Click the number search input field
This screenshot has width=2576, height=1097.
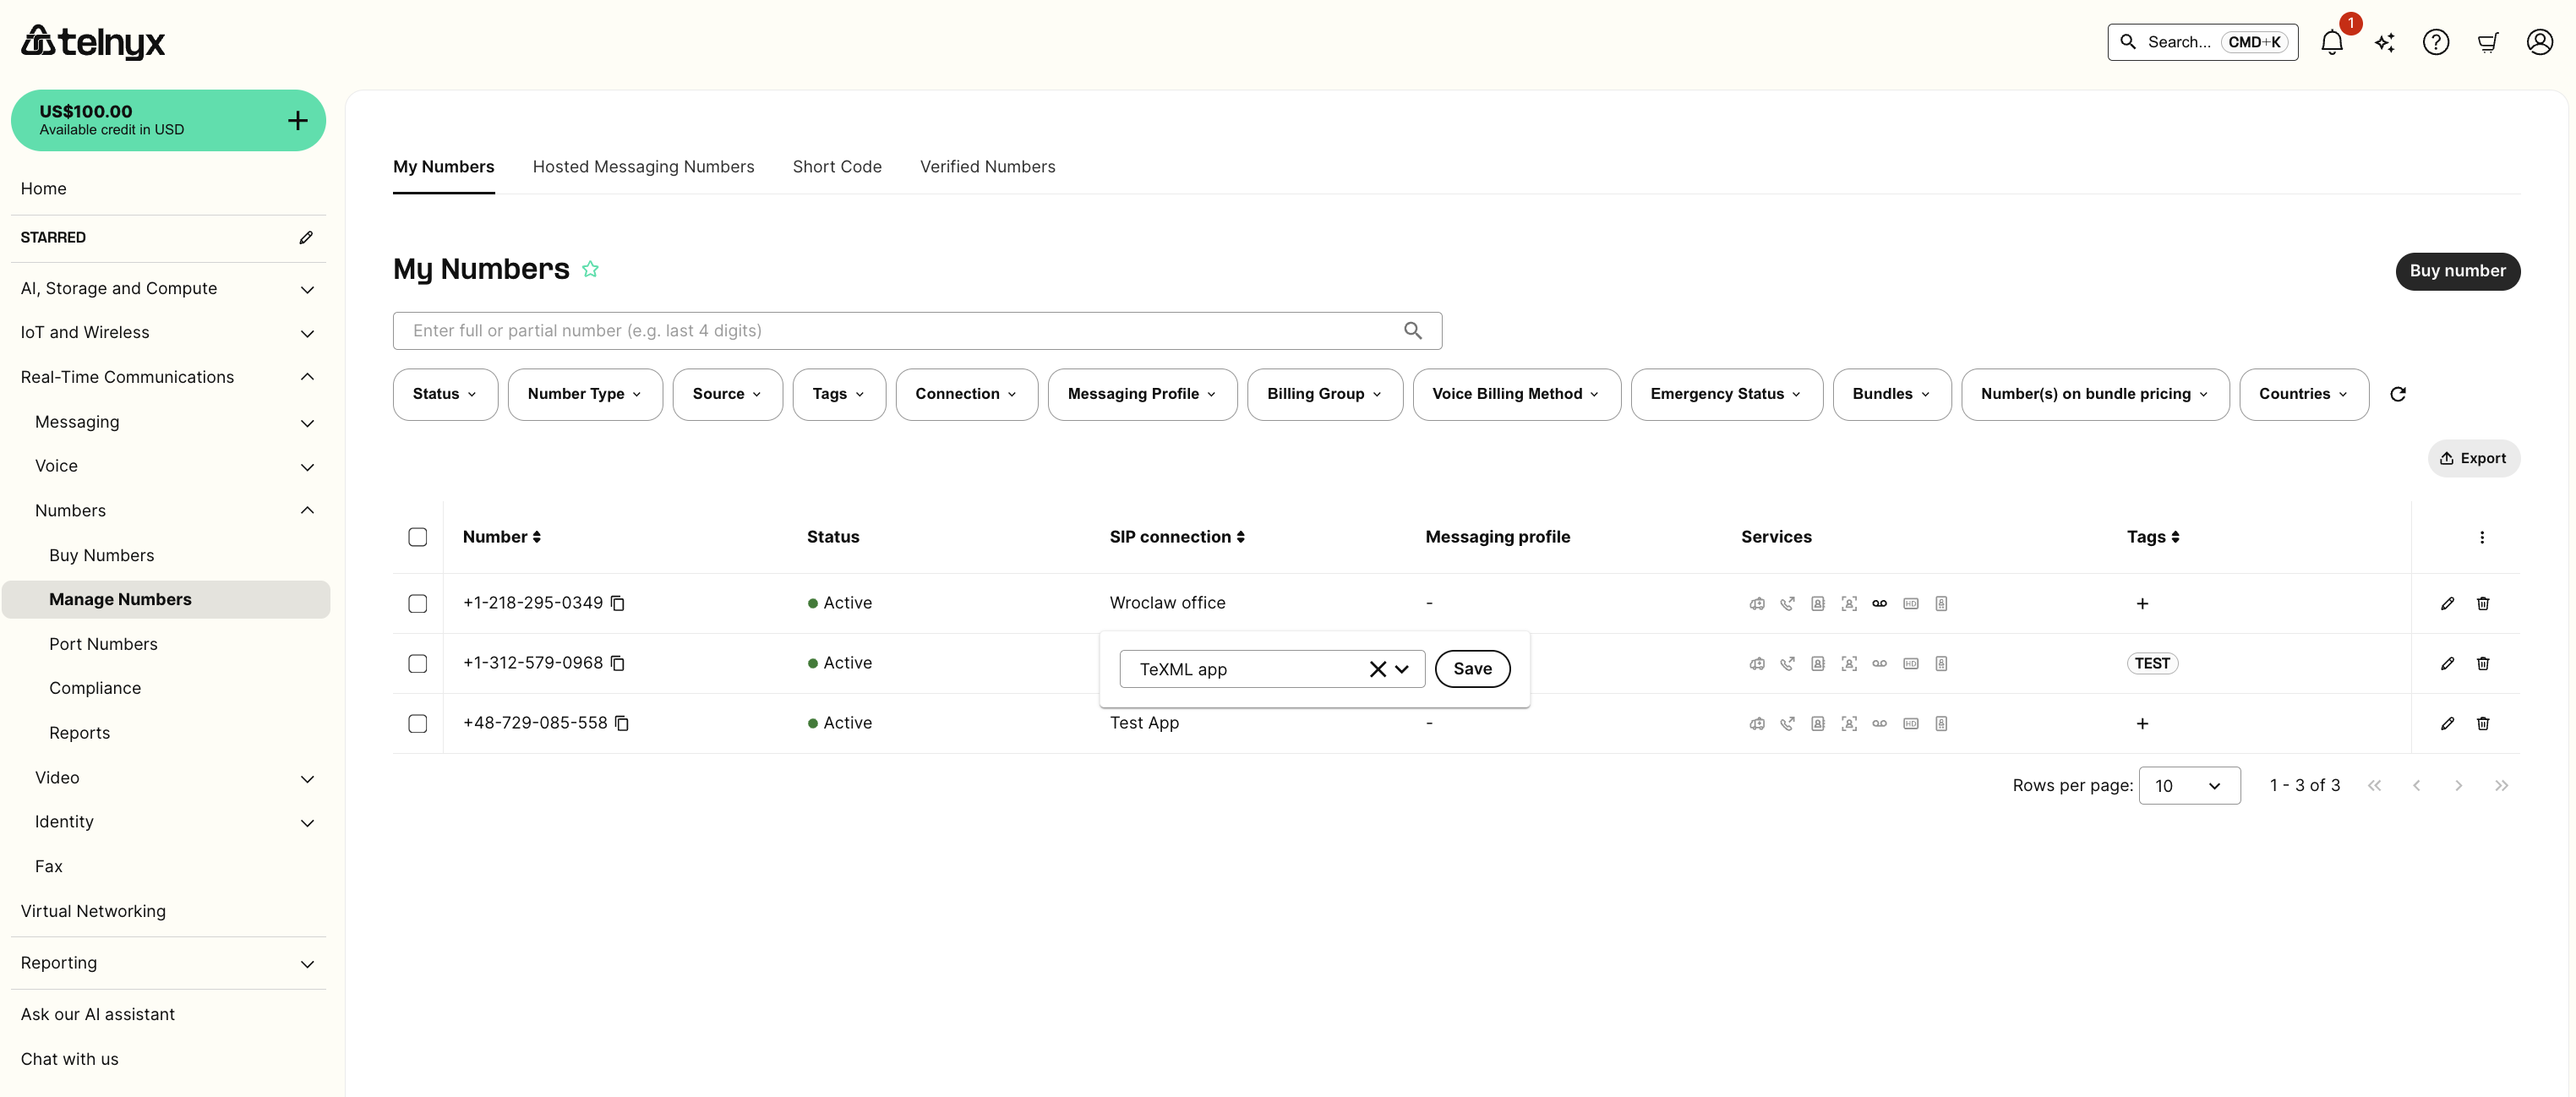(900, 331)
